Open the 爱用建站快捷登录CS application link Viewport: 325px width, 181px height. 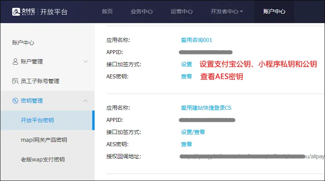point(206,108)
